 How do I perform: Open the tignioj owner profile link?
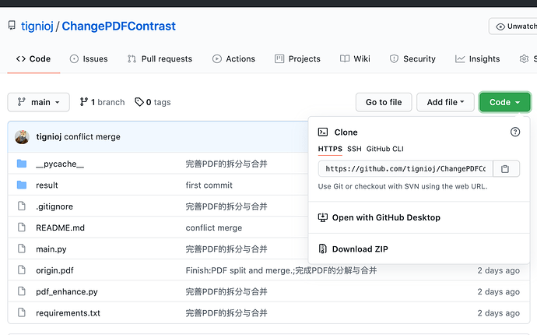[37, 26]
